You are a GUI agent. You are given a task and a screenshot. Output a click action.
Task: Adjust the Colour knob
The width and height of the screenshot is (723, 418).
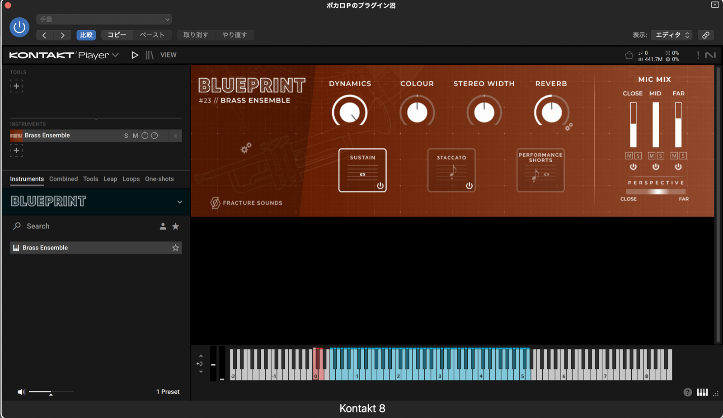(x=417, y=112)
